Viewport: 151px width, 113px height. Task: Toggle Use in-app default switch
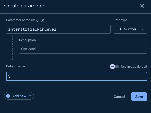click(x=114, y=67)
